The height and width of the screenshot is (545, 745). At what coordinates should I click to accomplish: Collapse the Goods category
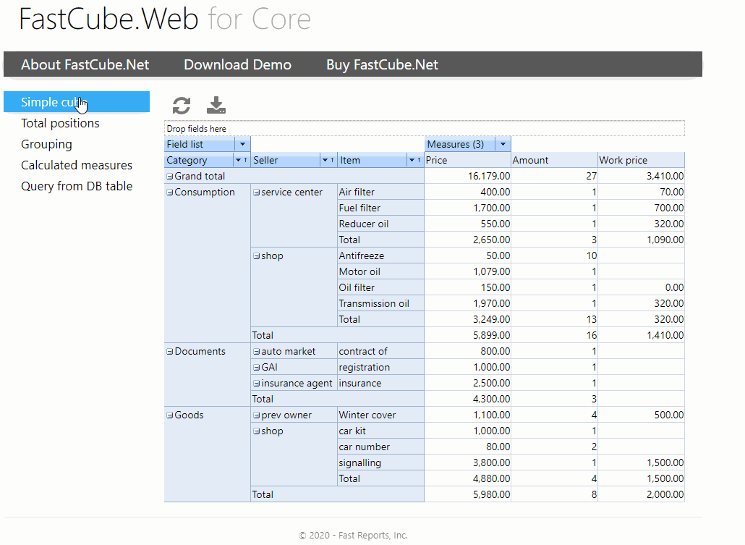tap(170, 415)
